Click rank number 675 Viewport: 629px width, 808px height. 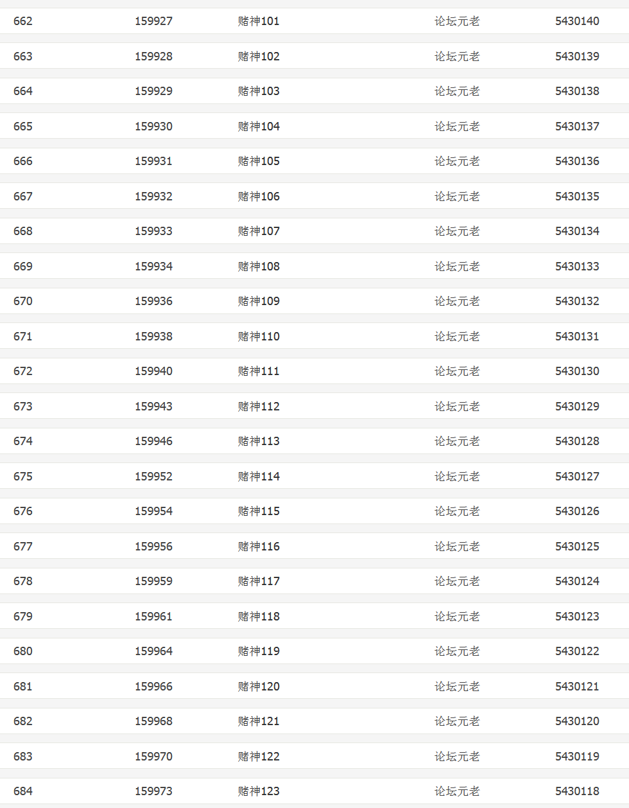click(23, 477)
